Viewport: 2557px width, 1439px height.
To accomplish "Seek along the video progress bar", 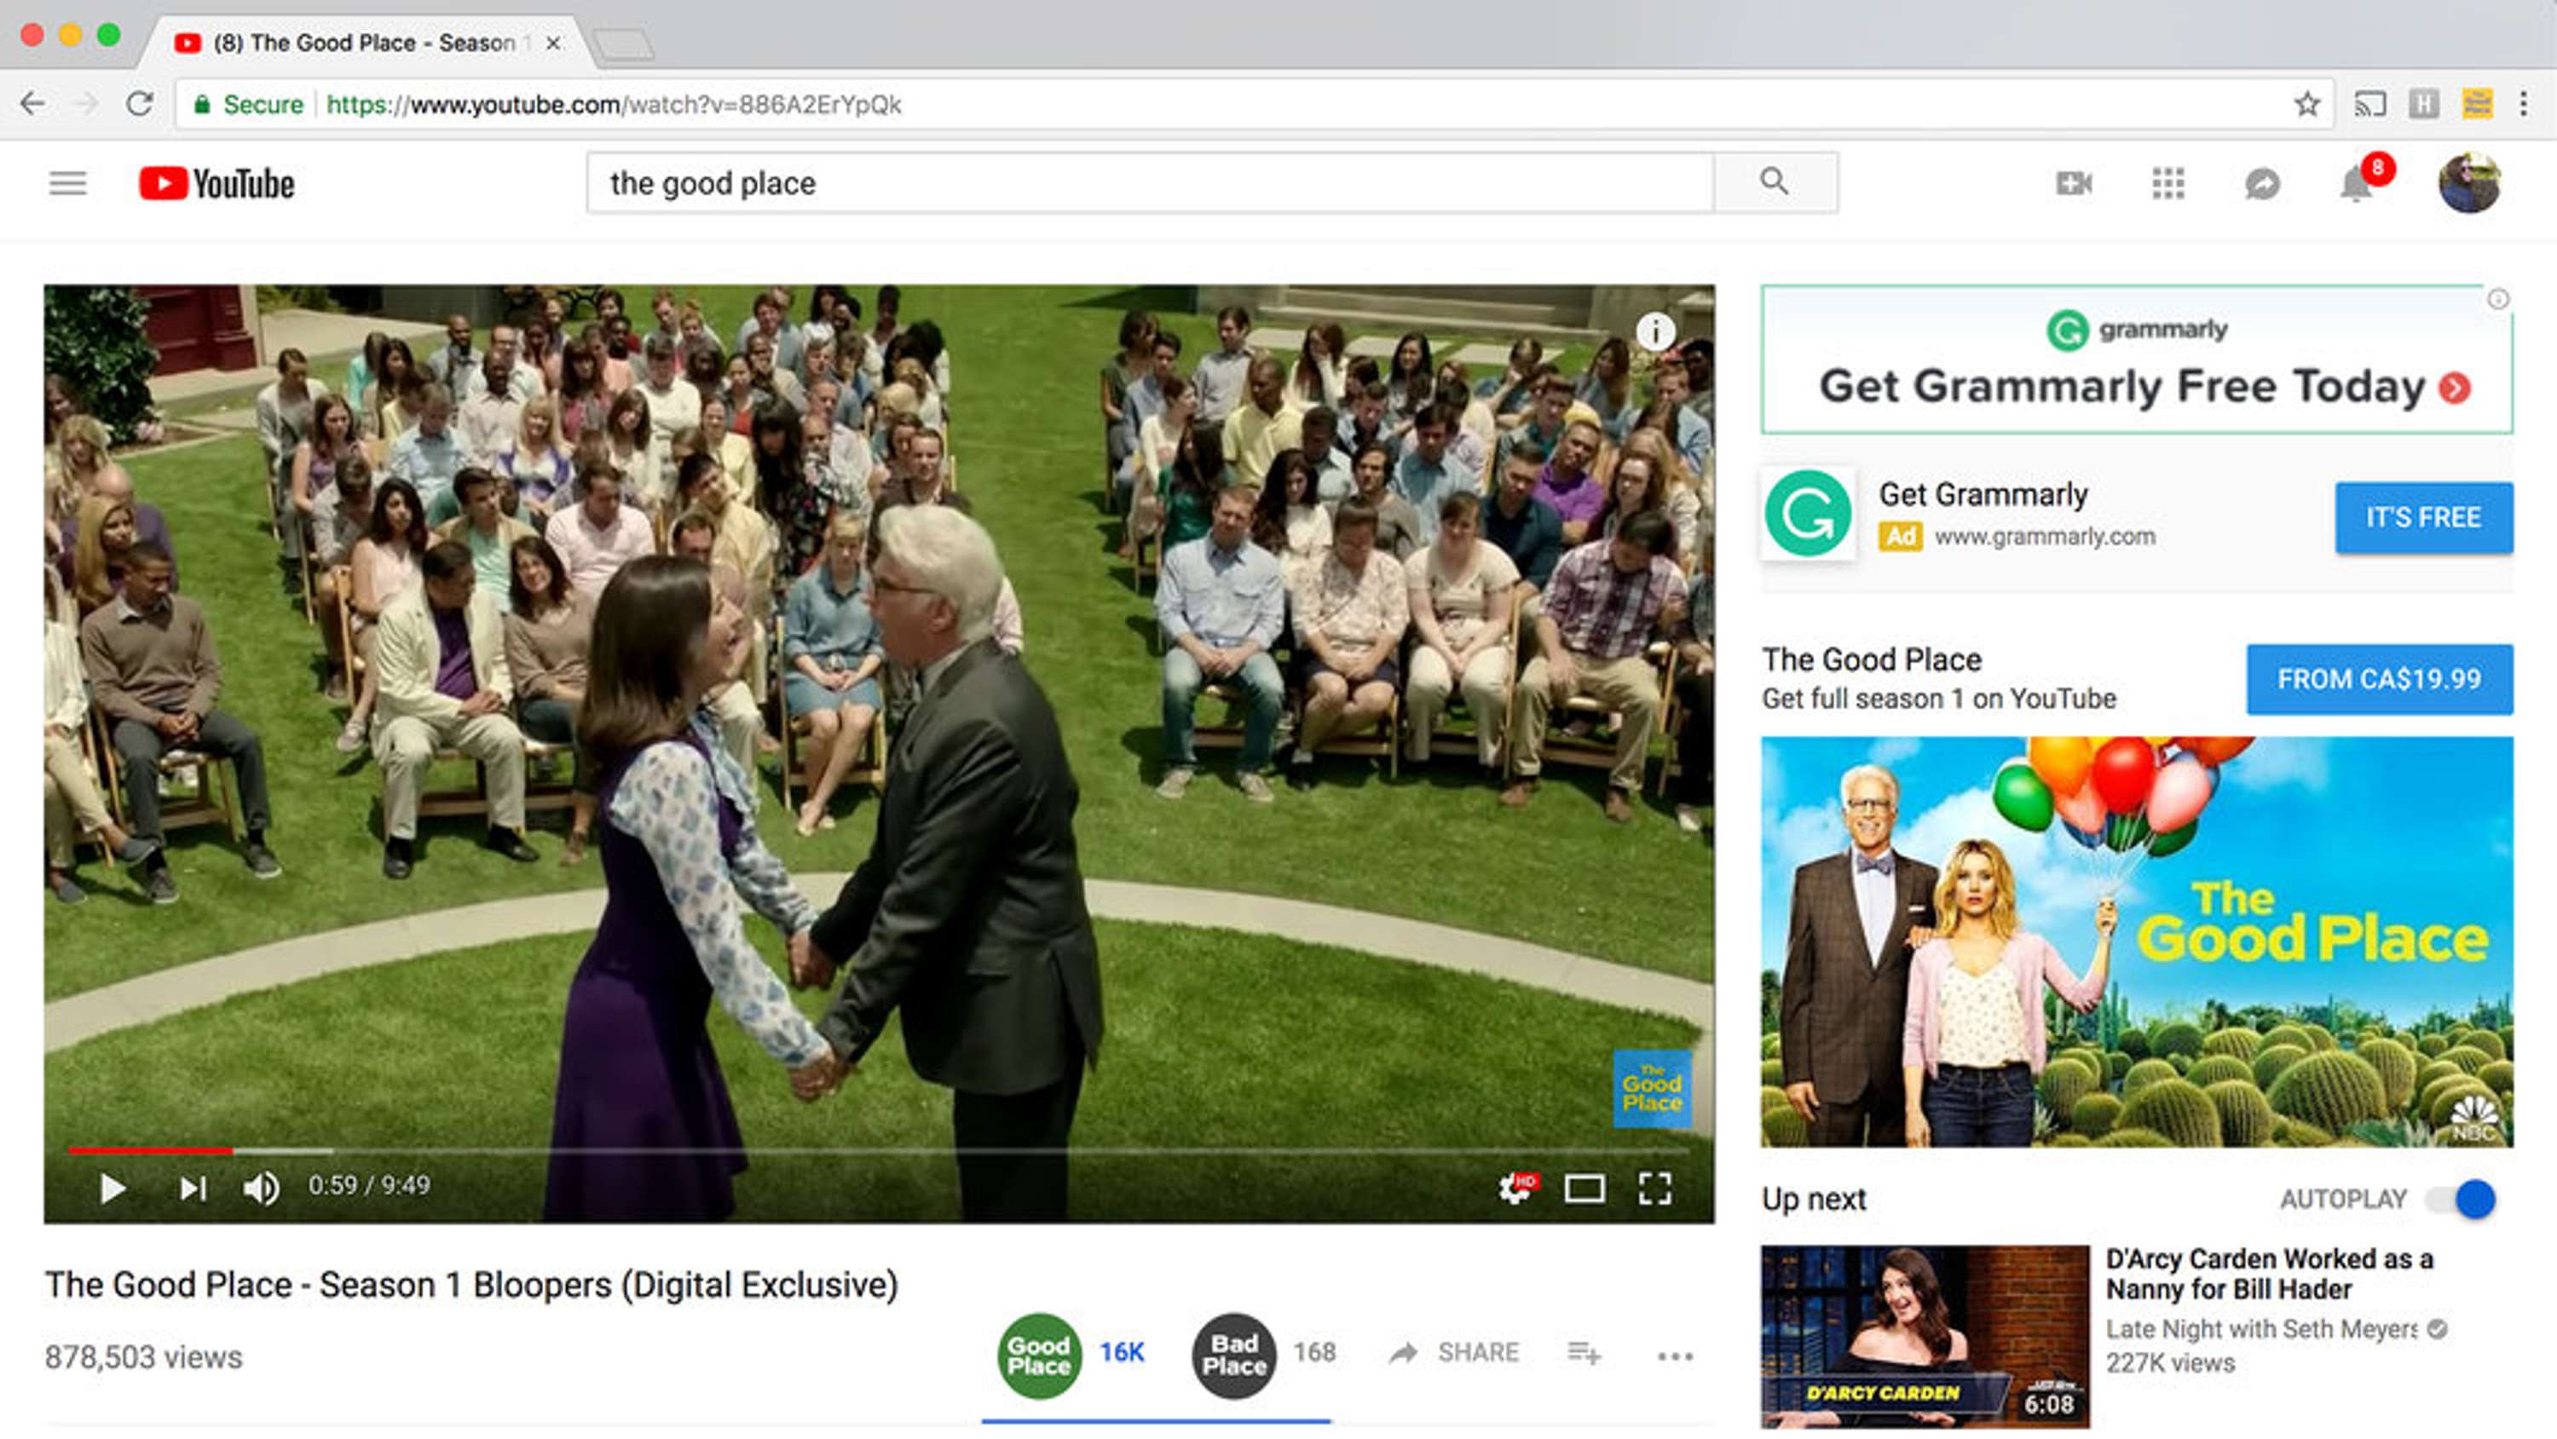I will pos(879,1150).
